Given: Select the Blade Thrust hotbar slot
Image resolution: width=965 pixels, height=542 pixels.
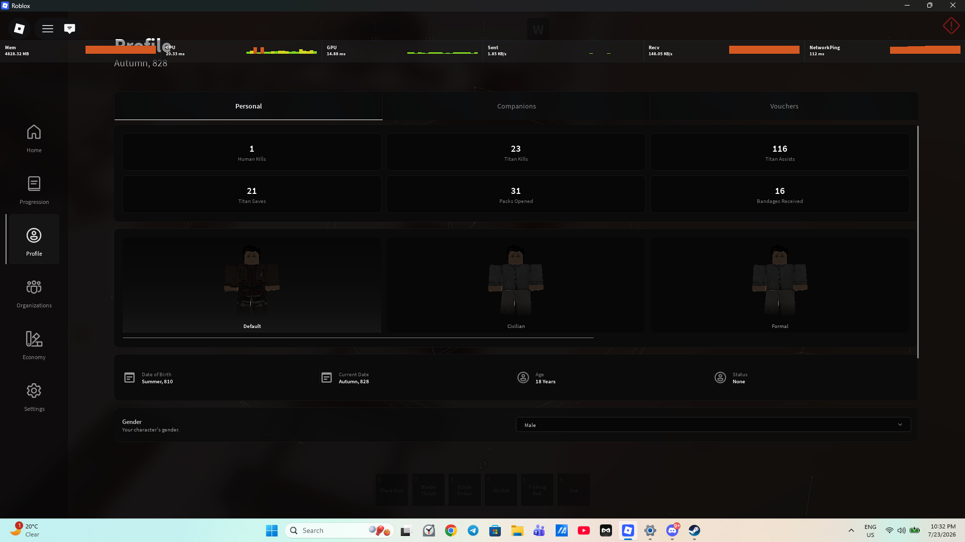Looking at the screenshot, I should pos(428,490).
